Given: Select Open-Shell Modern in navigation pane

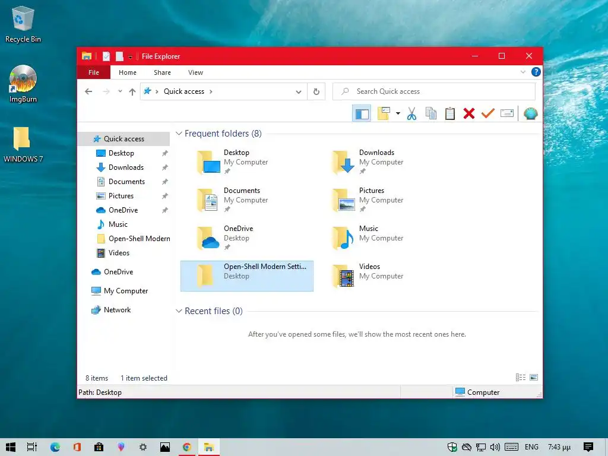Looking at the screenshot, I should [x=139, y=239].
